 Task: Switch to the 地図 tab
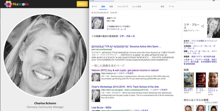[x=111, y=6]
